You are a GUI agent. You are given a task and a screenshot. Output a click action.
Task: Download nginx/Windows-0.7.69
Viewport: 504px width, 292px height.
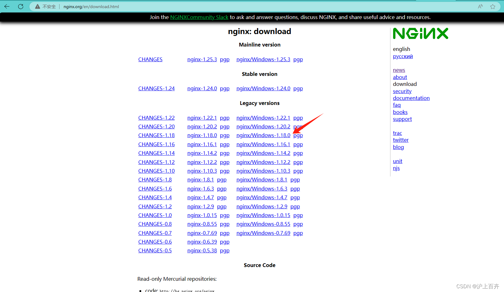click(263, 233)
